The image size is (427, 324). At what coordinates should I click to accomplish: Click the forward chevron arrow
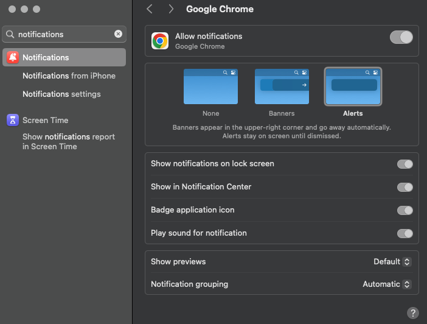(x=171, y=9)
